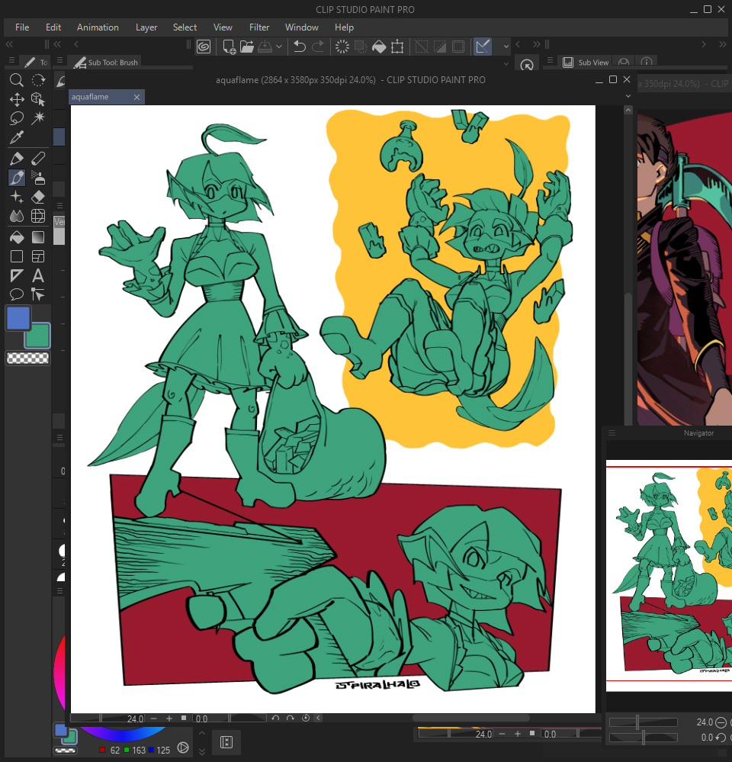Choose the Eraser tool
The width and height of the screenshot is (732, 762).
tap(38, 198)
